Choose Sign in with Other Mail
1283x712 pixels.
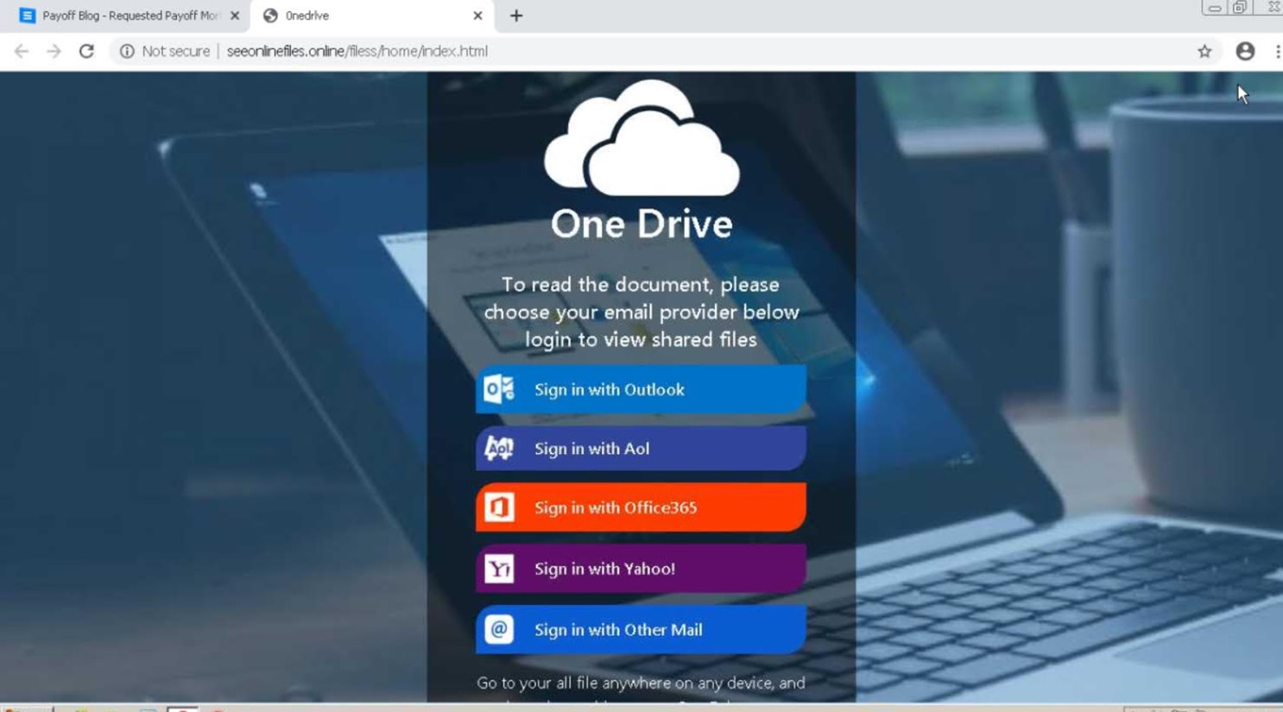641,629
